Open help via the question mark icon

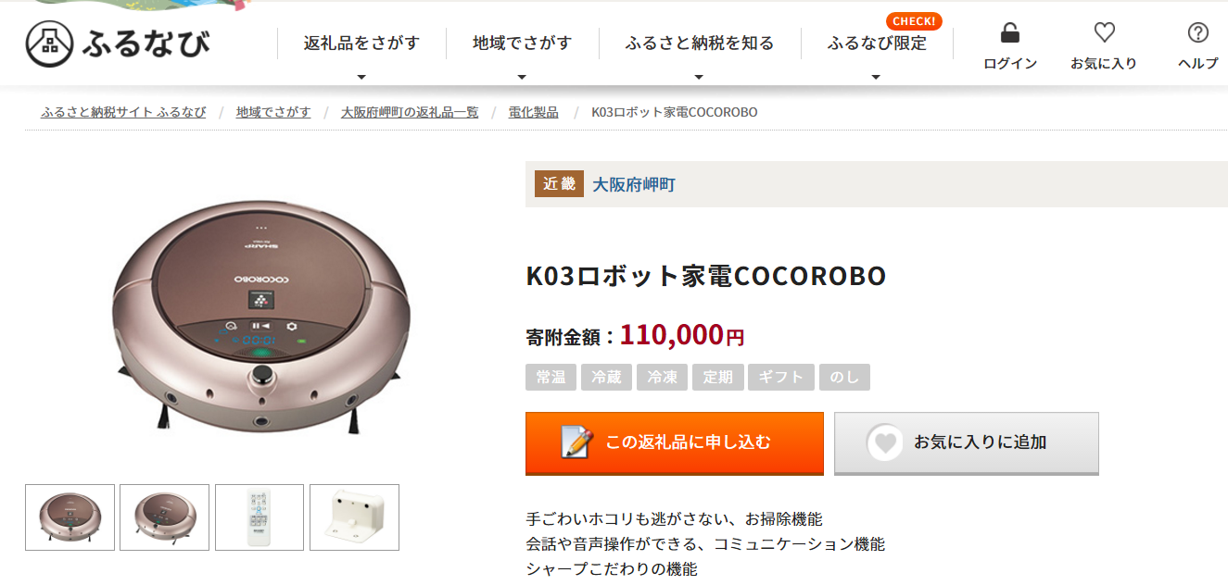pos(1198,33)
